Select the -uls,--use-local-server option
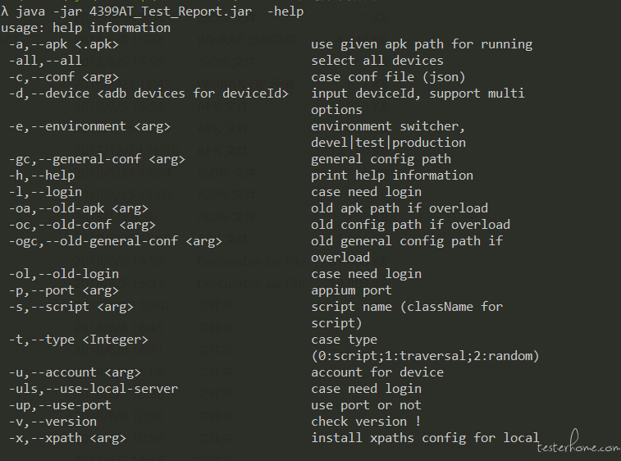The image size is (621, 461). pyautogui.click(x=93, y=389)
